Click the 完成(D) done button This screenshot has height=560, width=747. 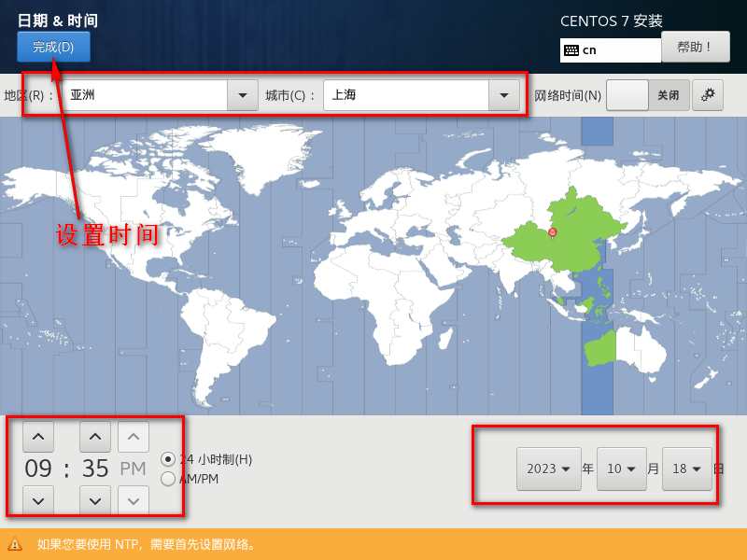[53, 47]
